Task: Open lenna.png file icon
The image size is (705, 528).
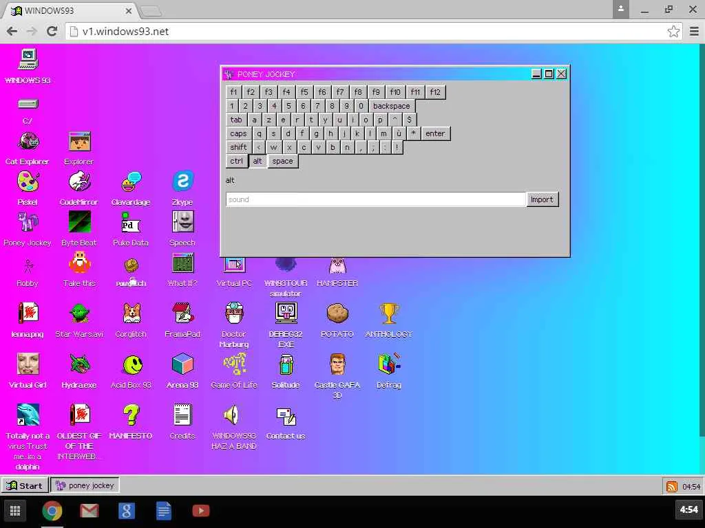Action: point(28,313)
